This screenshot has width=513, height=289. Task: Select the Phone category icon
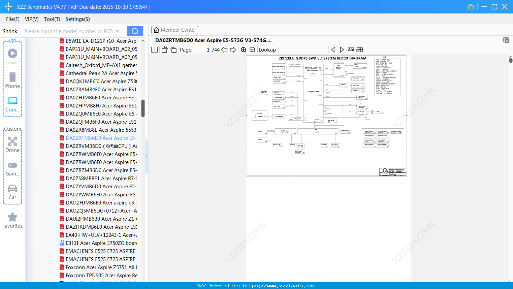click(12, 80)
